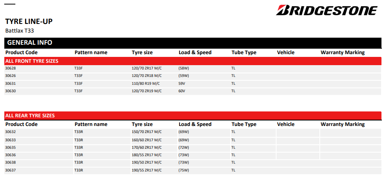Click TL tube type in 30635 row
This screenshot has width=385, height=186.
(233, 148)
